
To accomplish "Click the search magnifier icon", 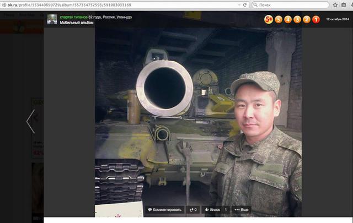I will (255, 5).
